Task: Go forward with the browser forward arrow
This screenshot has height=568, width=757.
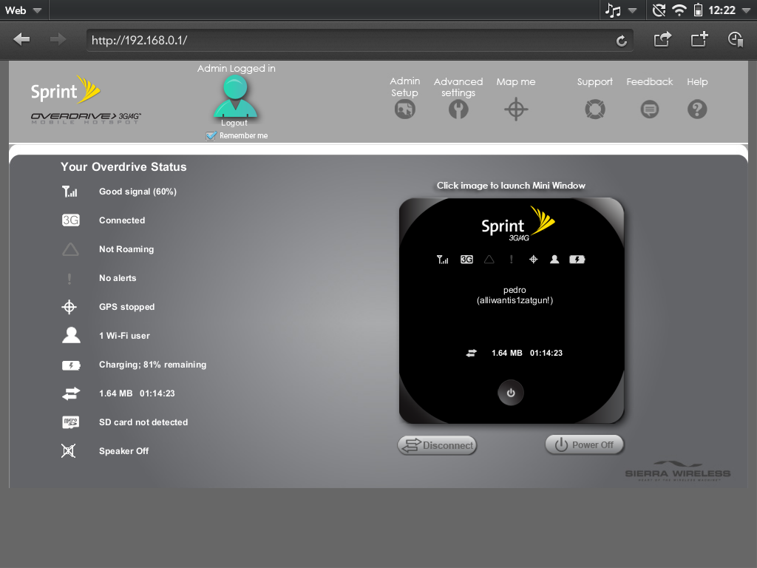Action: pos(58,39)
